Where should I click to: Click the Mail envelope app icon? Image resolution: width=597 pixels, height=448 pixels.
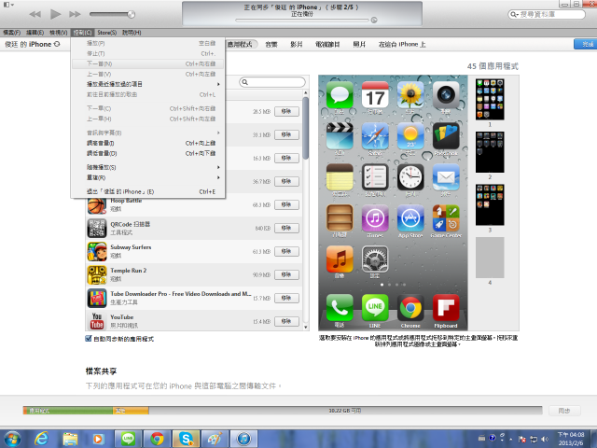coord(446,176)
